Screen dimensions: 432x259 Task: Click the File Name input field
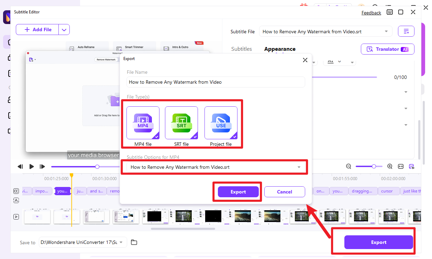coord(215,82)
